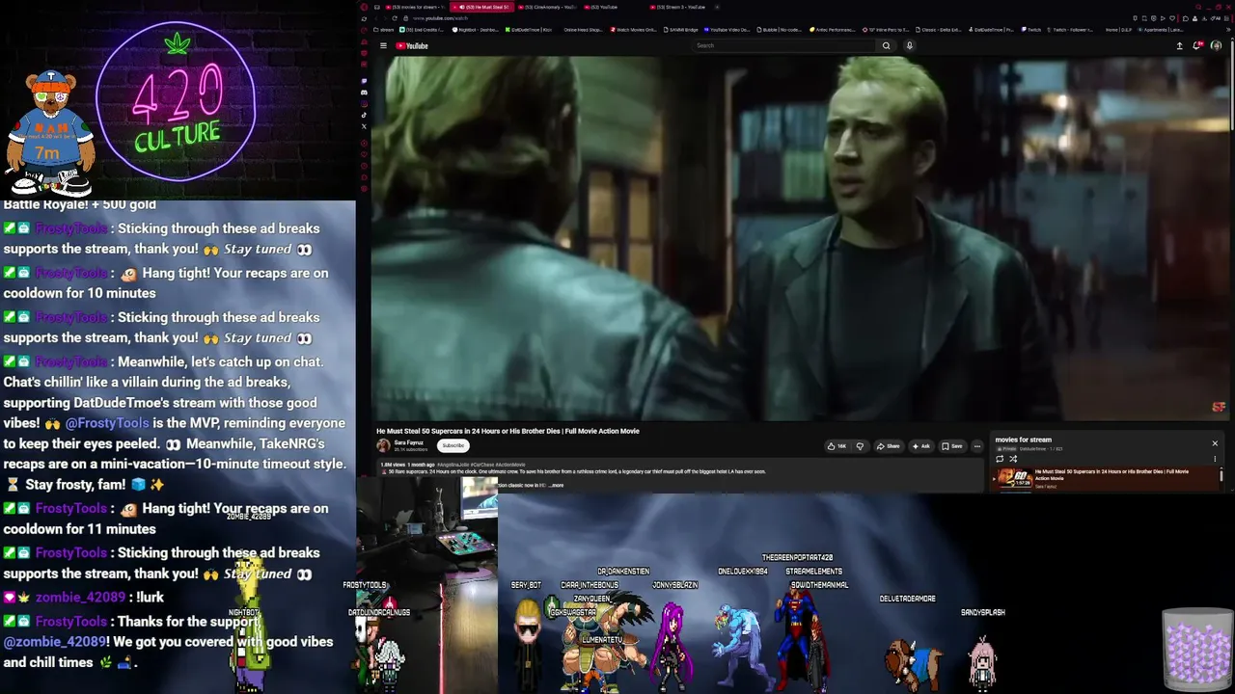Save the video to a playlist
This screenshot has width=1235, height=694.
pyautogui.click(x=952, y=446)
